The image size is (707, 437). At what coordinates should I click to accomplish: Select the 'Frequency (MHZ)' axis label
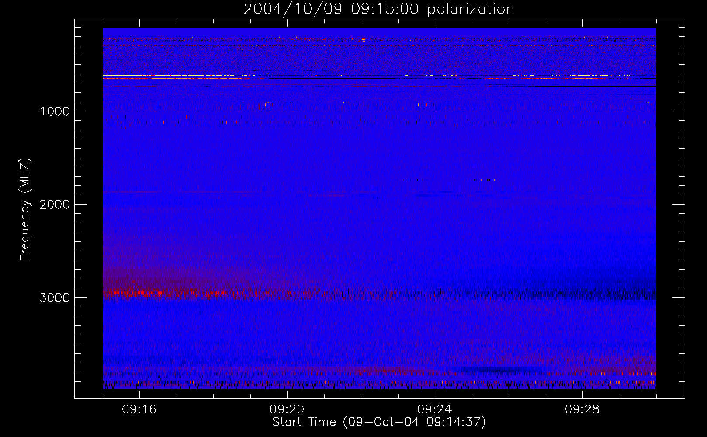[25, 210]
